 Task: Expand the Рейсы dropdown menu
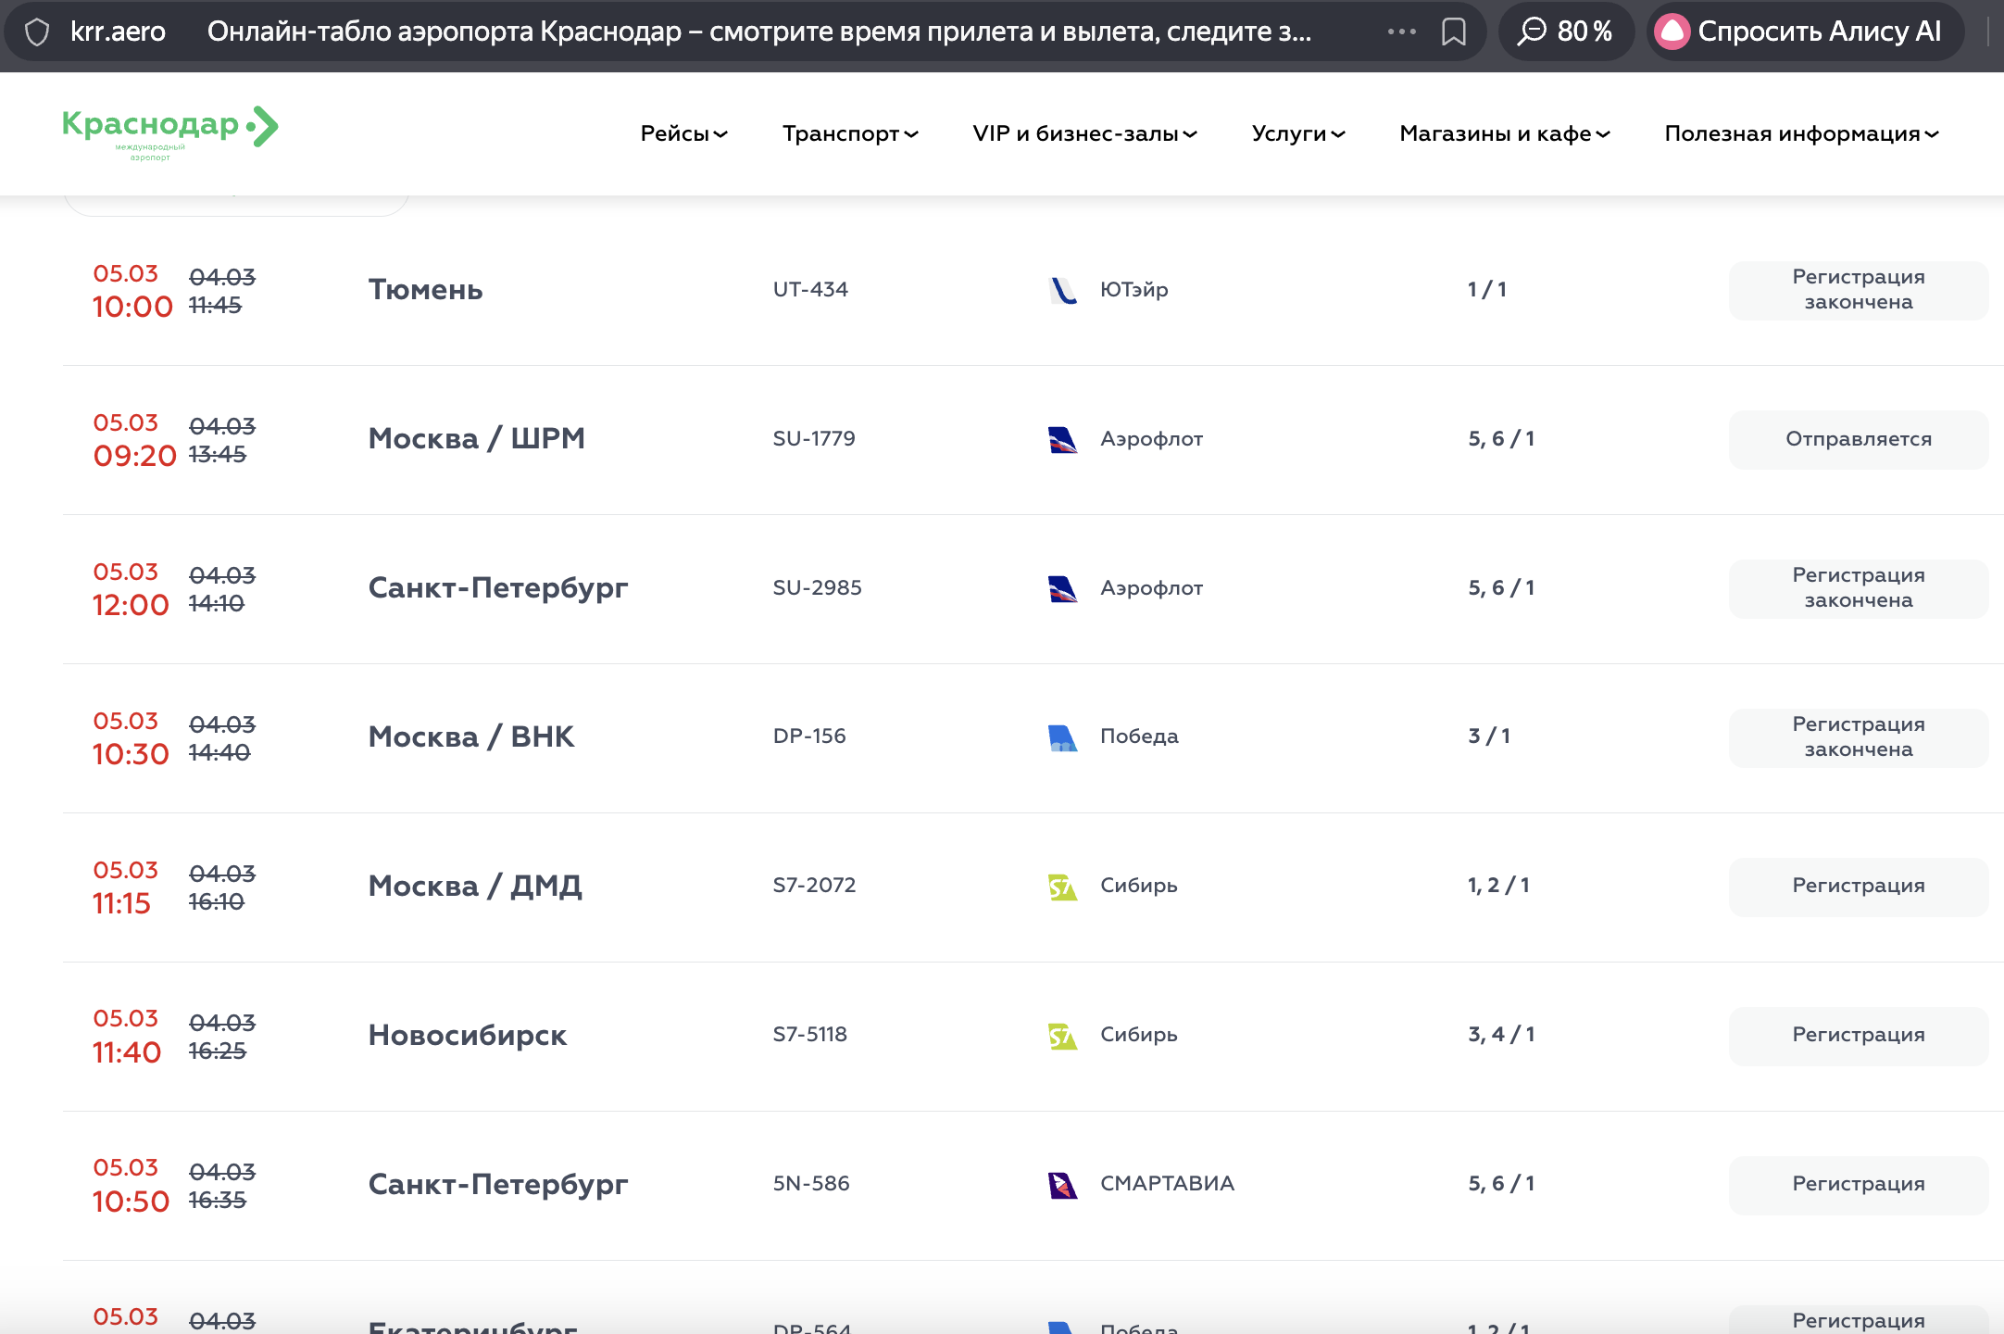pyautogui.click(x=683, y=134)
